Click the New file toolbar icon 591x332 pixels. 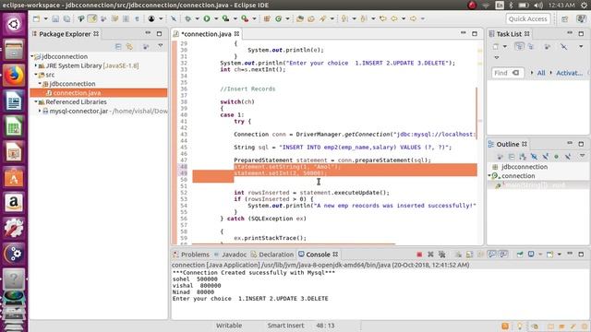click(36, 18)
